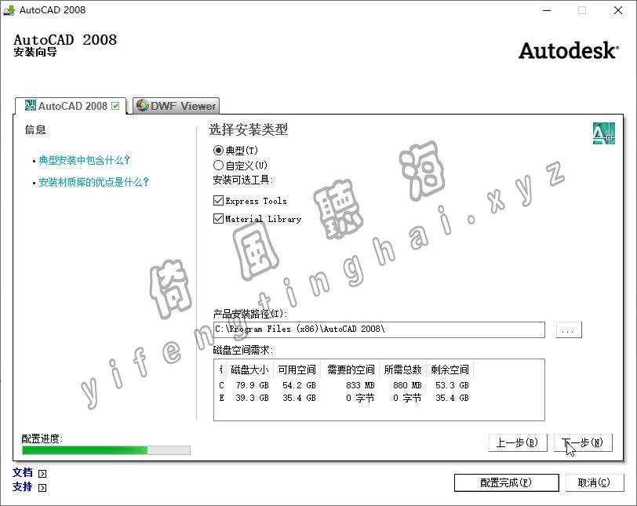Click the 配置完成(F) button
This screenshot has height=506, width=637.
tap(506, 482)
